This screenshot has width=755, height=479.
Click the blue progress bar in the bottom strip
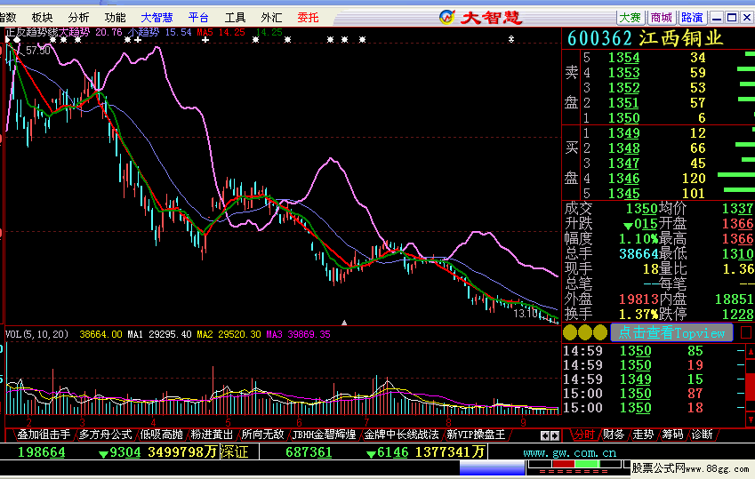click(492, 467)
